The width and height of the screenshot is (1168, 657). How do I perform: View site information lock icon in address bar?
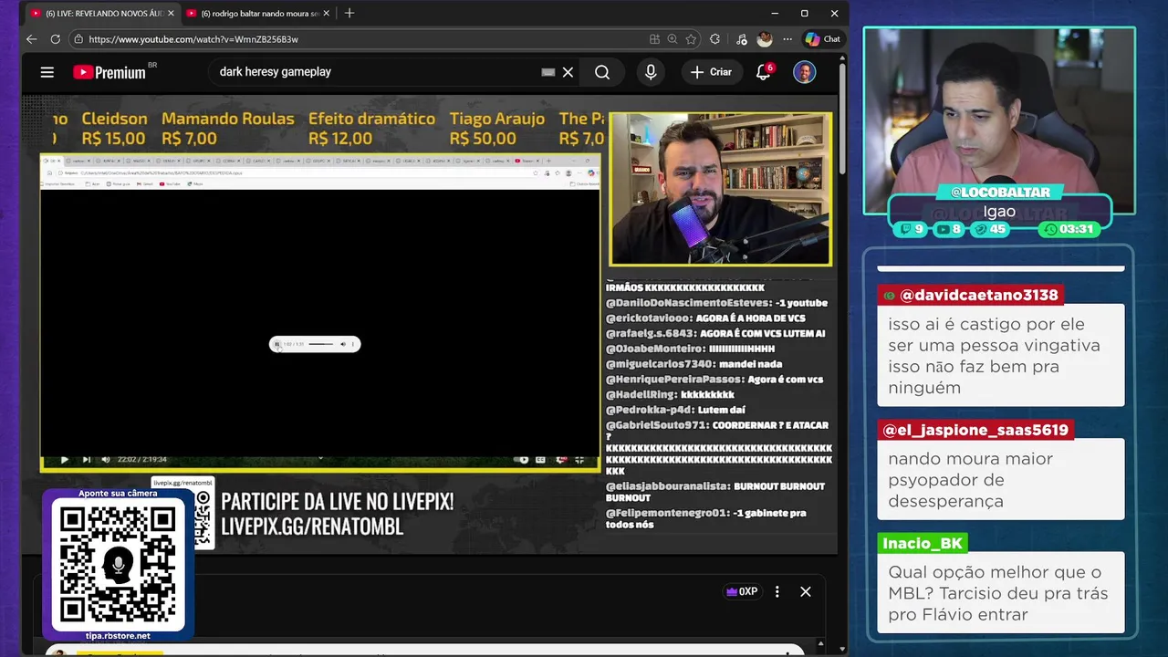78,39
